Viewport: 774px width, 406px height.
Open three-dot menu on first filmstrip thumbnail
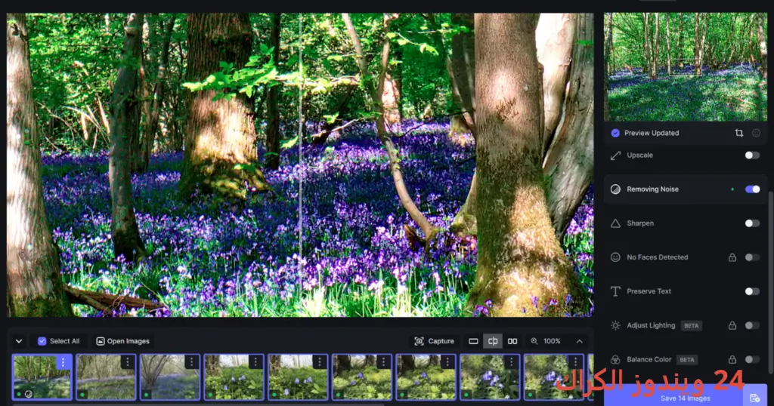point(63,362)
